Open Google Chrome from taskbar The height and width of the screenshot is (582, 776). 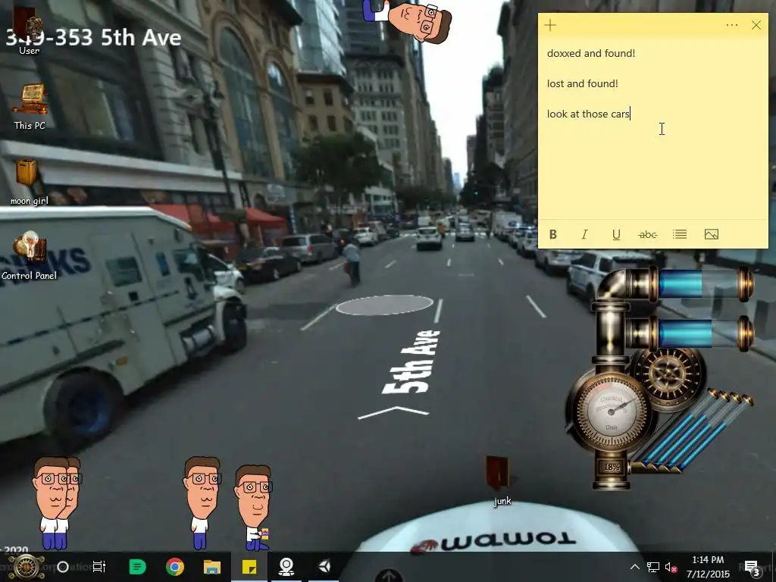click(175, 567)
